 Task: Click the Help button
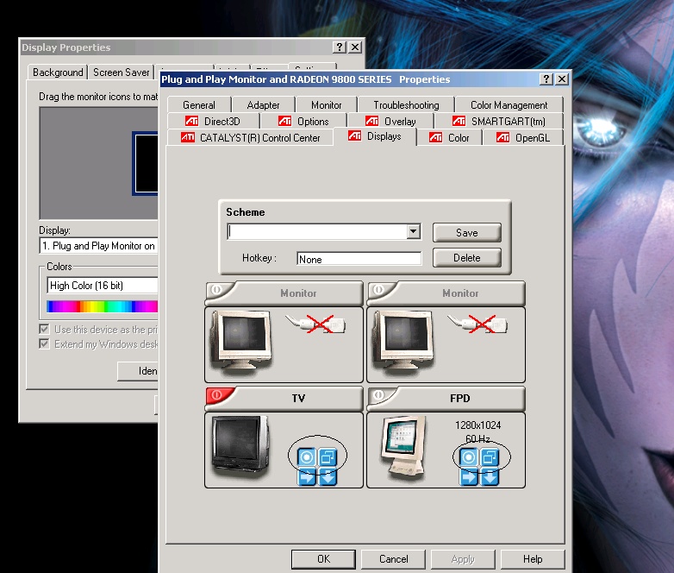[533, 559]
